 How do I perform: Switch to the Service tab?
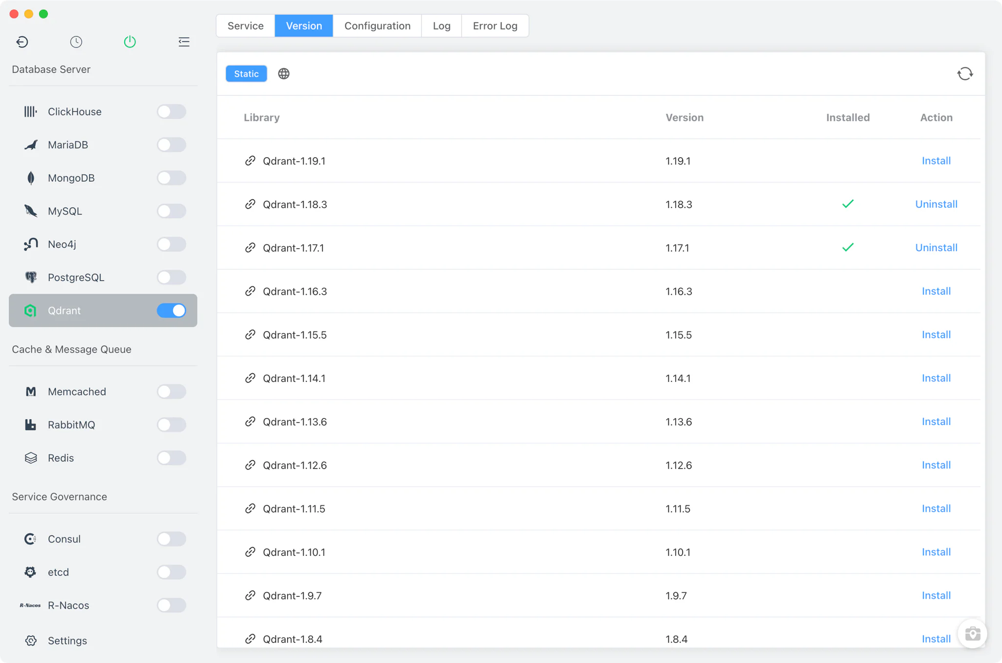click(x=246, y=25)
